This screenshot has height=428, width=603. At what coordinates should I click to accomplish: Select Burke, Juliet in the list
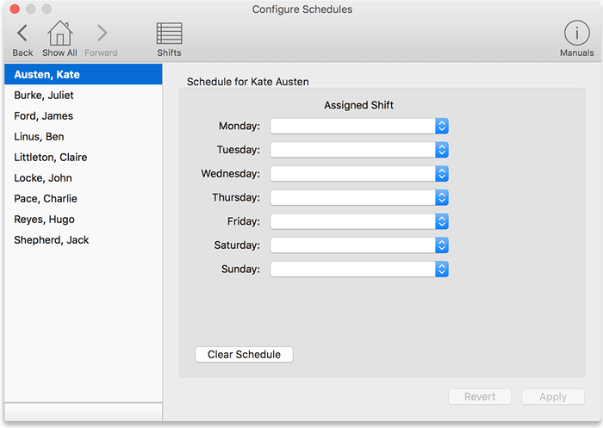pyautogui.click(x=84, y=95)
